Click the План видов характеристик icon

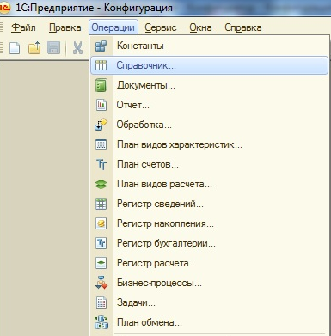coord(101,144)
